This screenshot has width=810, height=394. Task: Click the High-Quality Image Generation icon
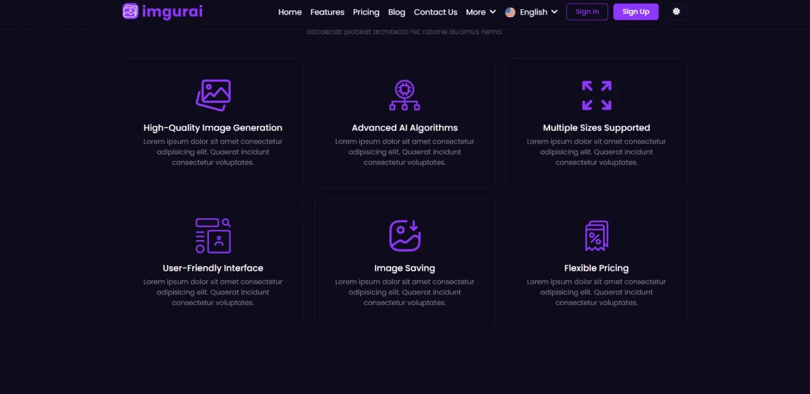tap(213, 95)
